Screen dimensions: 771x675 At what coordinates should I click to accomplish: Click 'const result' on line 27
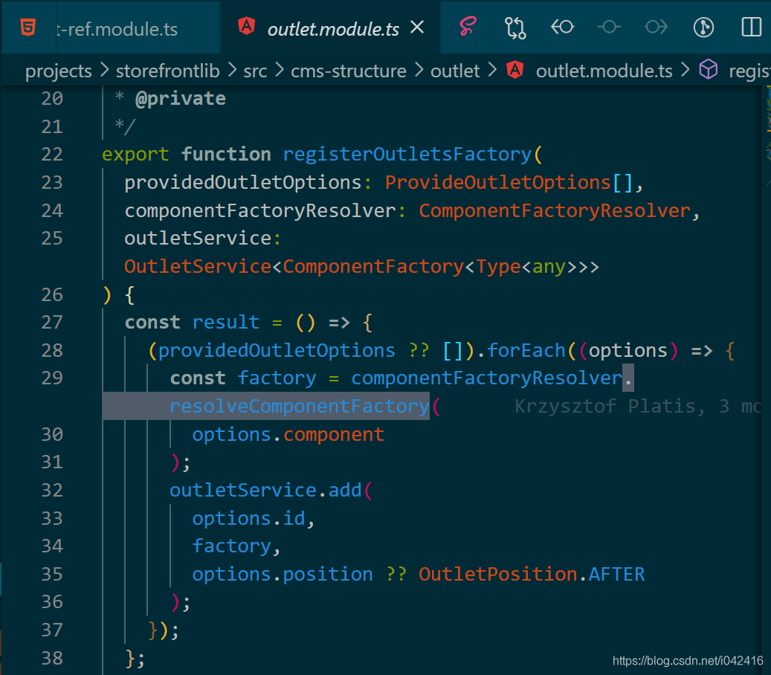click(193, 323)
